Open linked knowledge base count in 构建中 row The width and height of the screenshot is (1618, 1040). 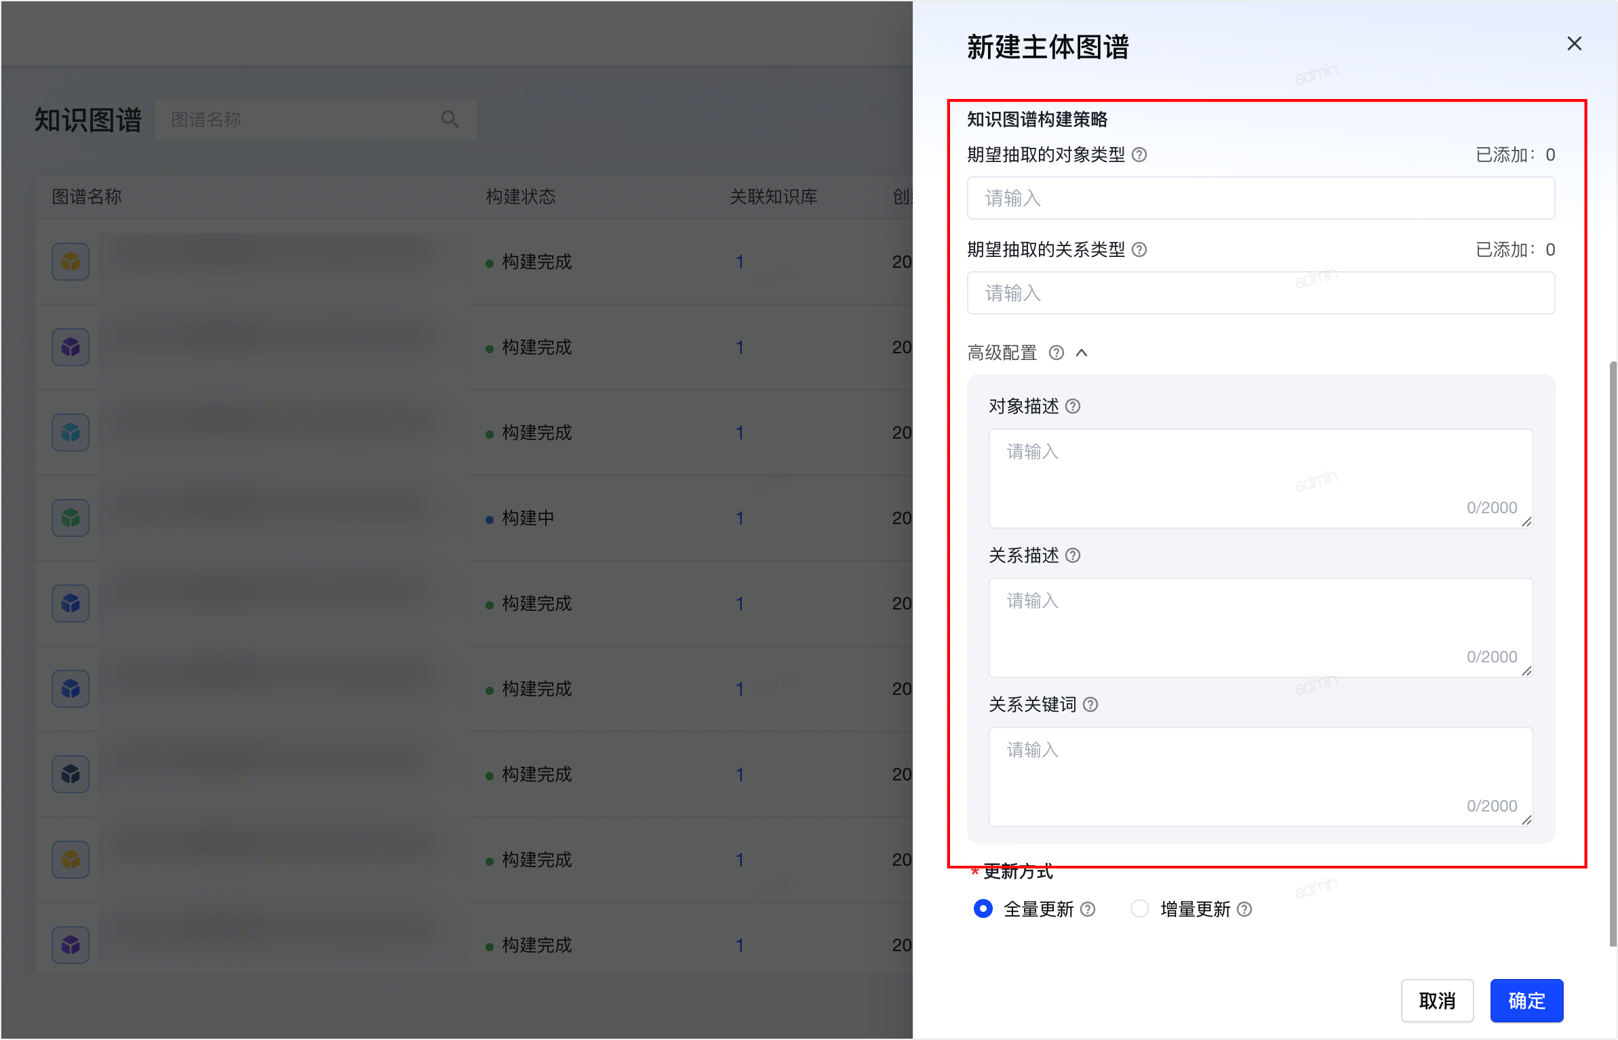tap(740, 519)
